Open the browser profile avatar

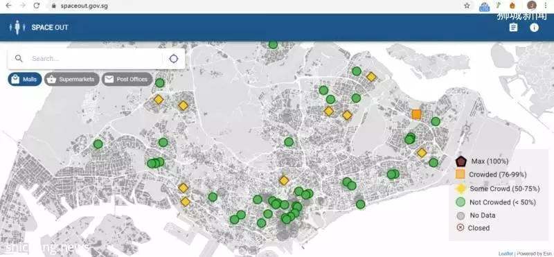[x=532, y=6]
